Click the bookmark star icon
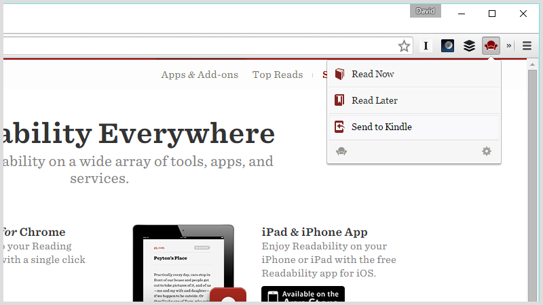The height and width of the screenshot is (305, 543). (x=404, y=46)
